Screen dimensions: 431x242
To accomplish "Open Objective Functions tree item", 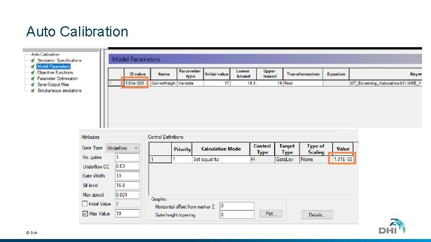I will [55, 72].
